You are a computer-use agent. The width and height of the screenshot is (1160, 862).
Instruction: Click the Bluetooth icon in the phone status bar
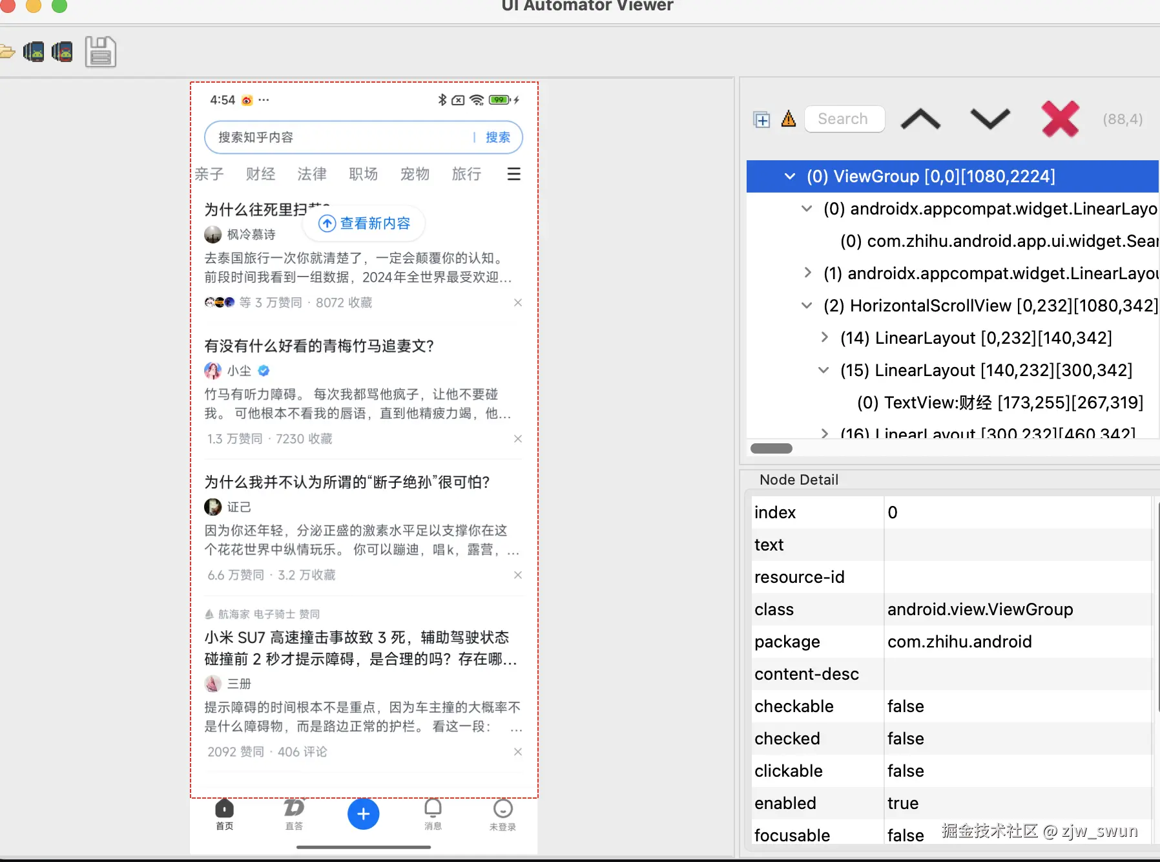[x=442, y=100]
